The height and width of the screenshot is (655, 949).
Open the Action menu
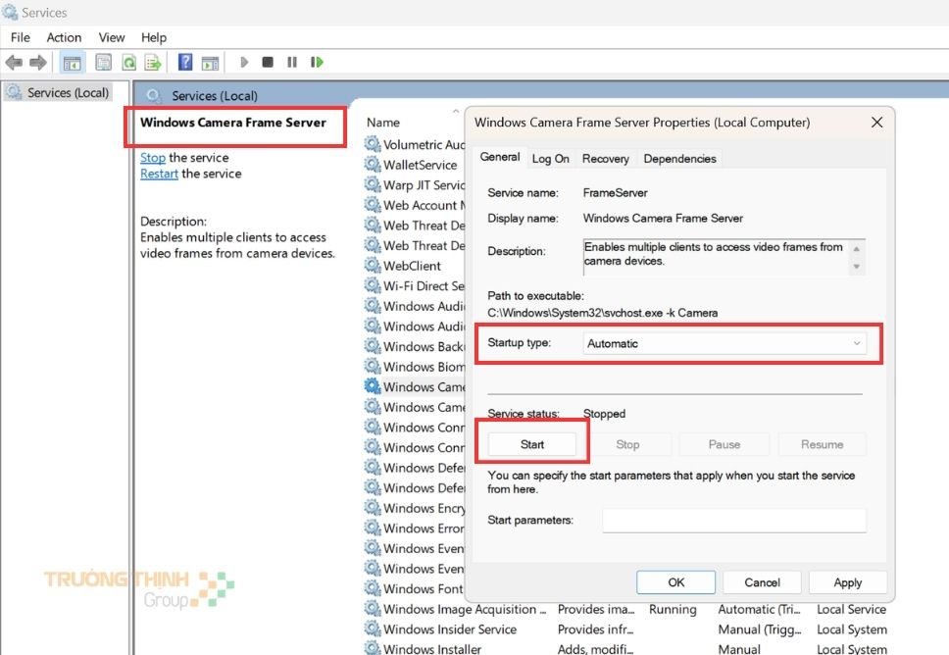64,37
